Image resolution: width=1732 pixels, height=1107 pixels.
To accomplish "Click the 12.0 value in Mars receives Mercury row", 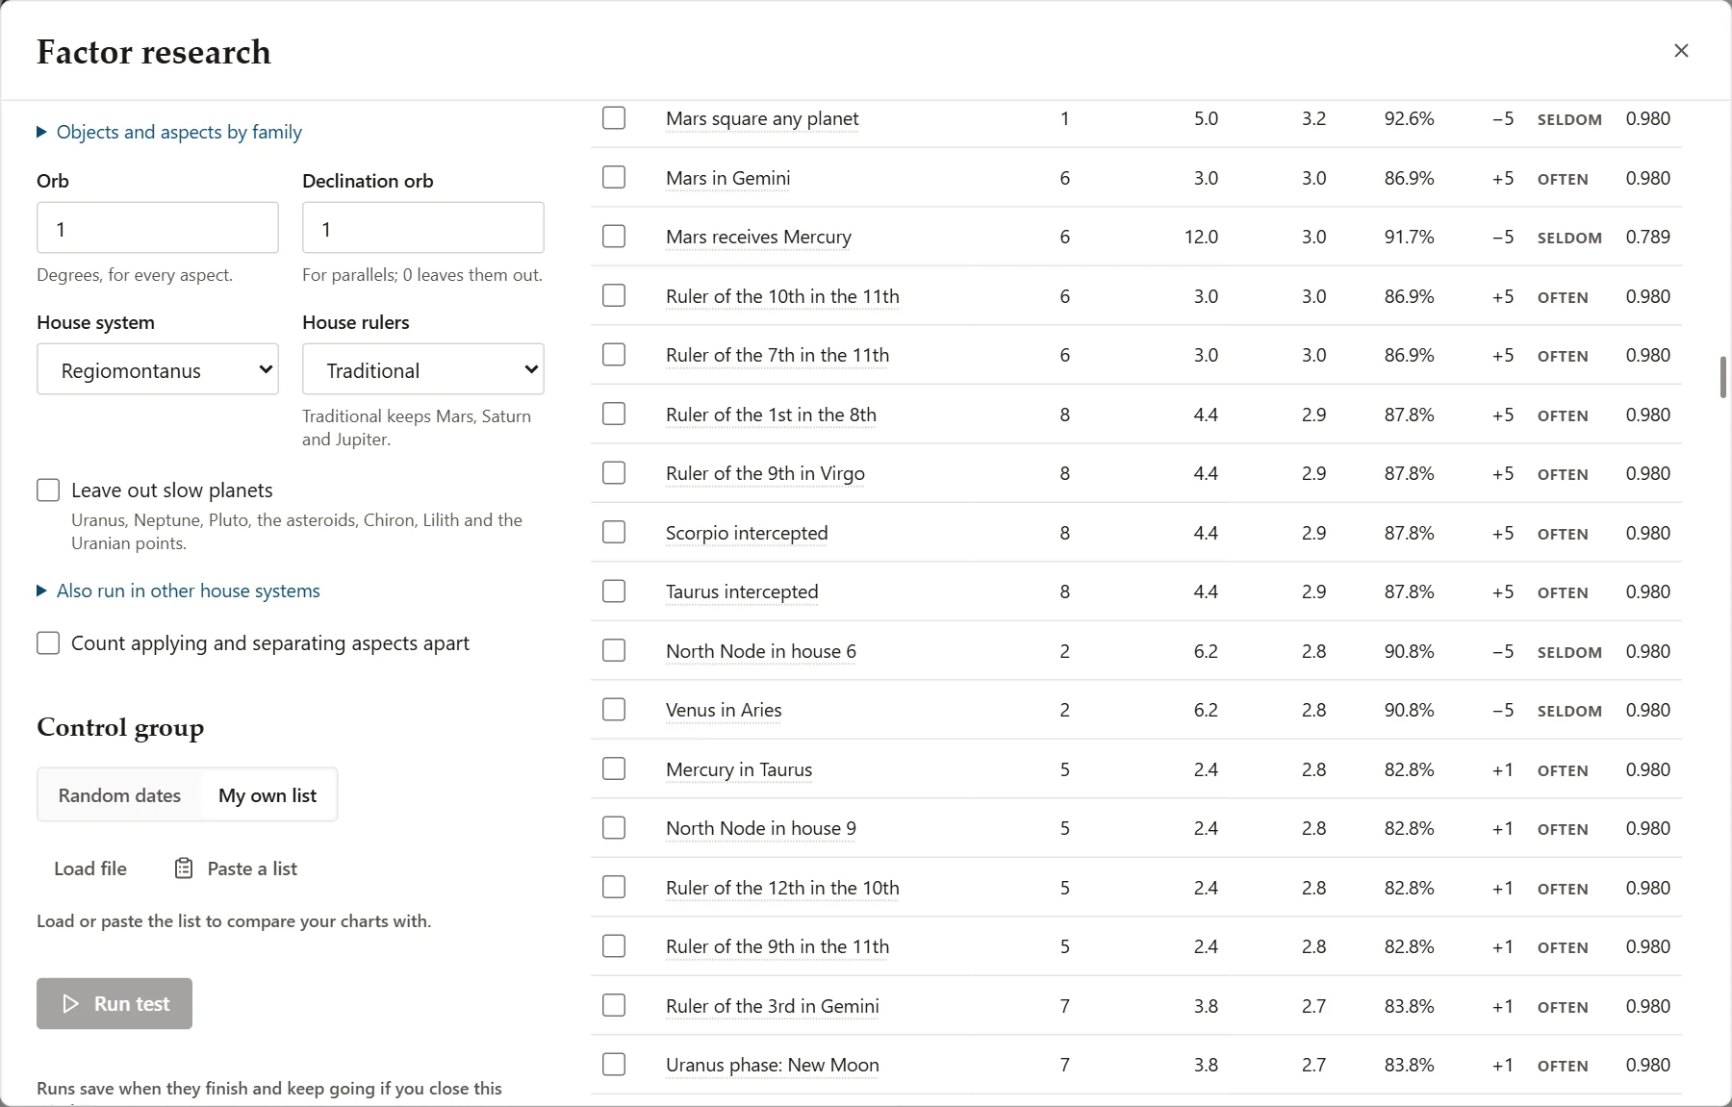I will pos(1201,237).
